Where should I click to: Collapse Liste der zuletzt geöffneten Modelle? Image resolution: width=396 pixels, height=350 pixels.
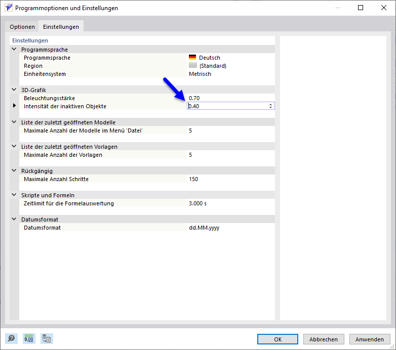pos(14,122)
